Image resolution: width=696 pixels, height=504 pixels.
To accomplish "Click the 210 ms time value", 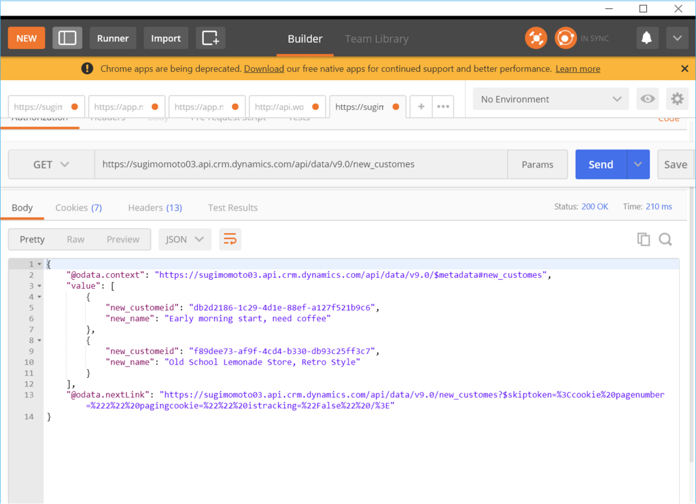I will (x=659, y=206).
